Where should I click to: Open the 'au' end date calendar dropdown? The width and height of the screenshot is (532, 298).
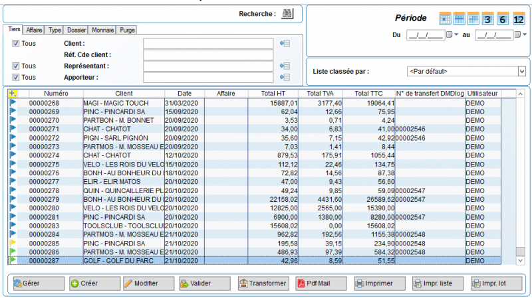517,35
